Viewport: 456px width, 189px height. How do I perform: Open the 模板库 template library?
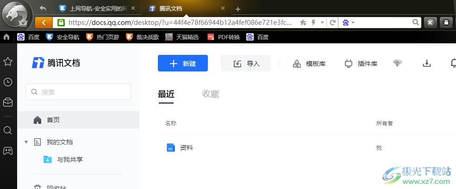tap(309, 64)
